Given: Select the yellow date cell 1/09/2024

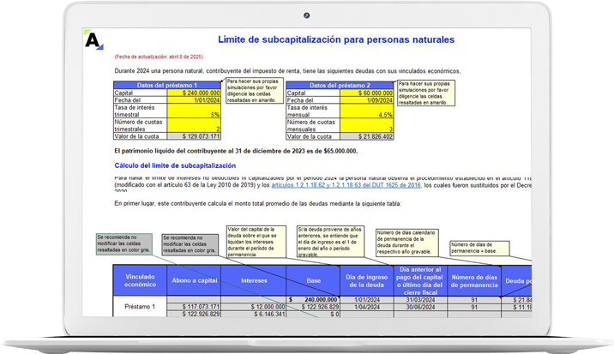Looking at the screenshot, I should (366, 99).
